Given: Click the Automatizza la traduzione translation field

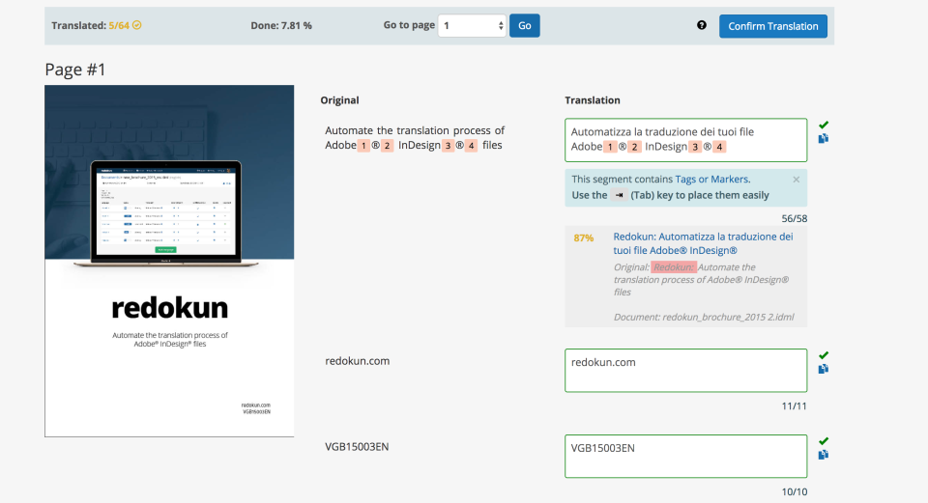Looking at the screenshot, I should pos(686,140).
